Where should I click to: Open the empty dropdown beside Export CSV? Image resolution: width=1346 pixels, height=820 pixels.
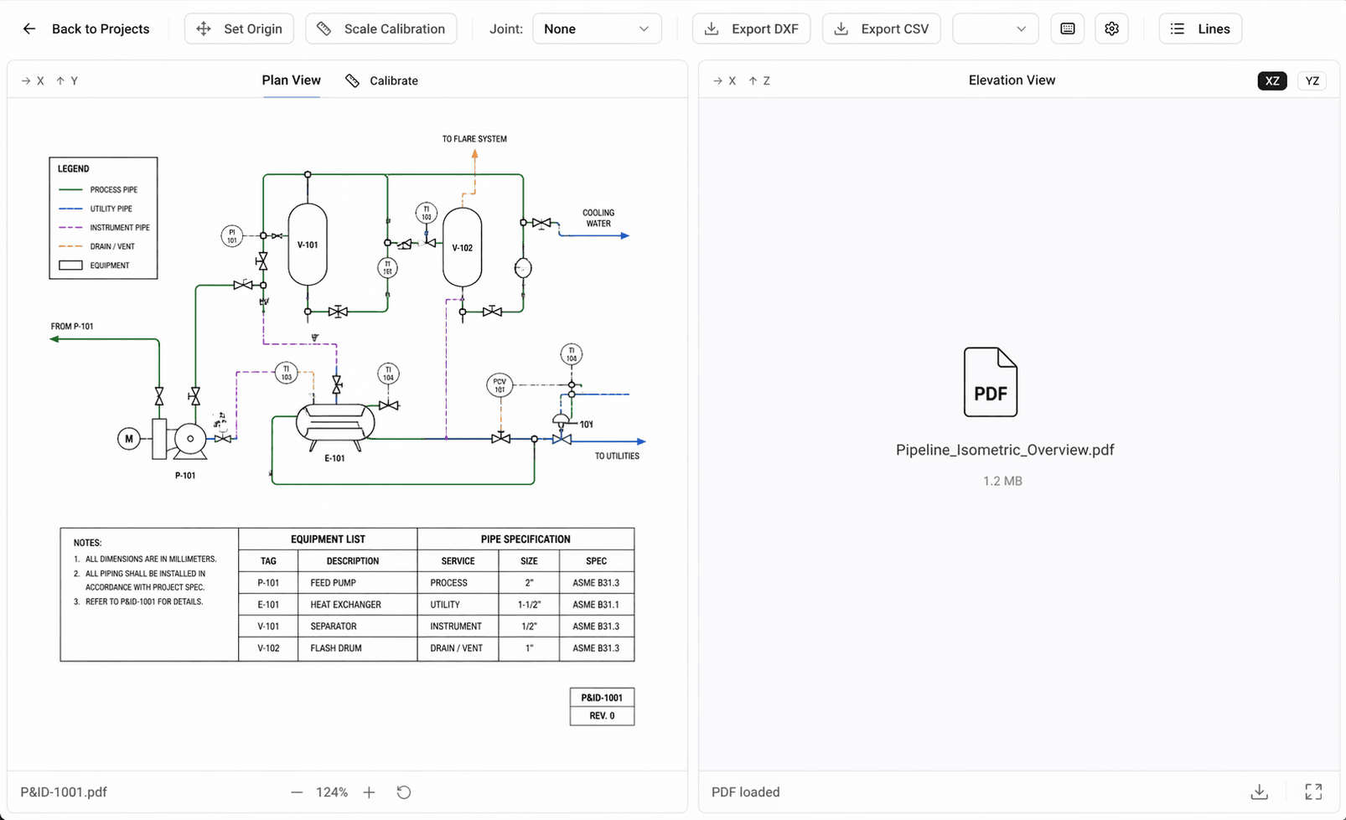point(996,28)
